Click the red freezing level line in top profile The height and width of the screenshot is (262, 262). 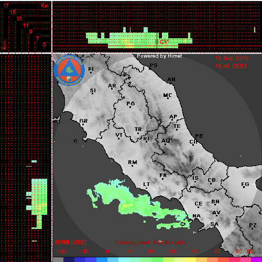coord(157,46)
